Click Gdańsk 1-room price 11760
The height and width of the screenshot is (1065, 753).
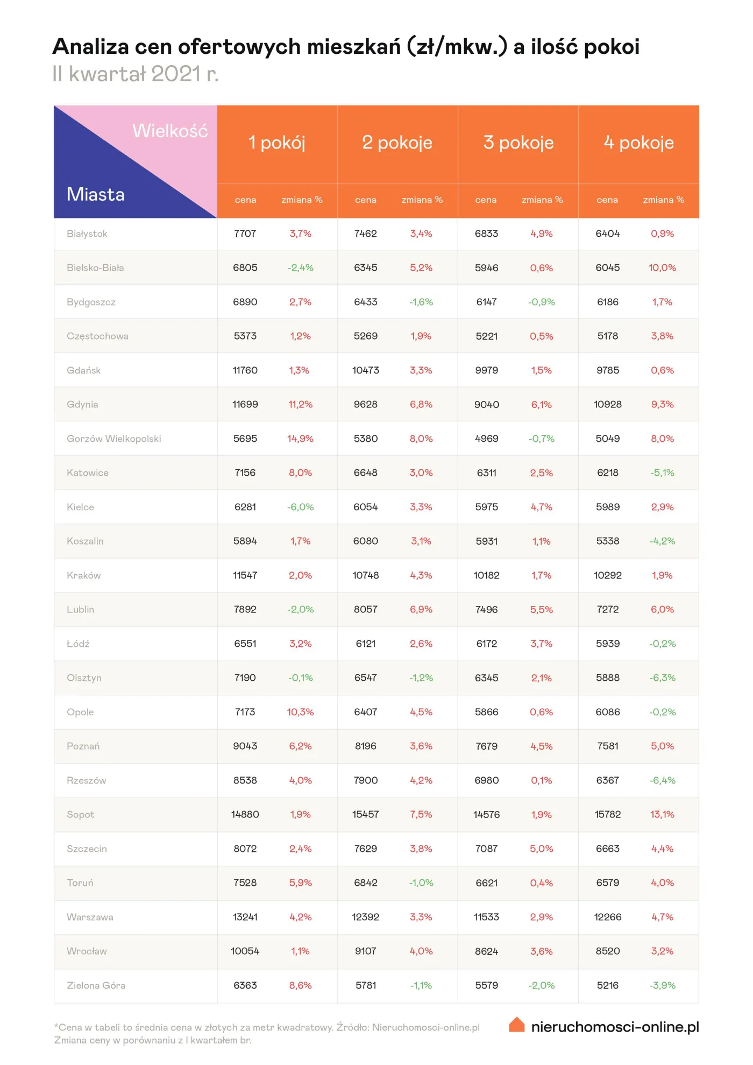245,370
